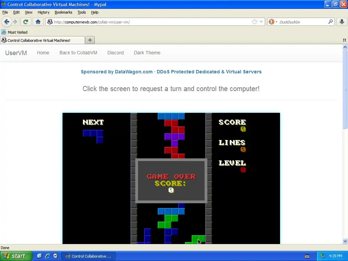The width and height of the screenshot is (348, 261).
Task: Open the Discord link
Action: pos(116,53)
